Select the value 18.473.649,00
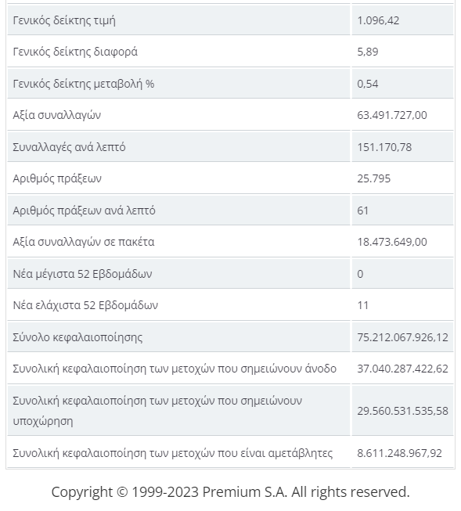 392,242
